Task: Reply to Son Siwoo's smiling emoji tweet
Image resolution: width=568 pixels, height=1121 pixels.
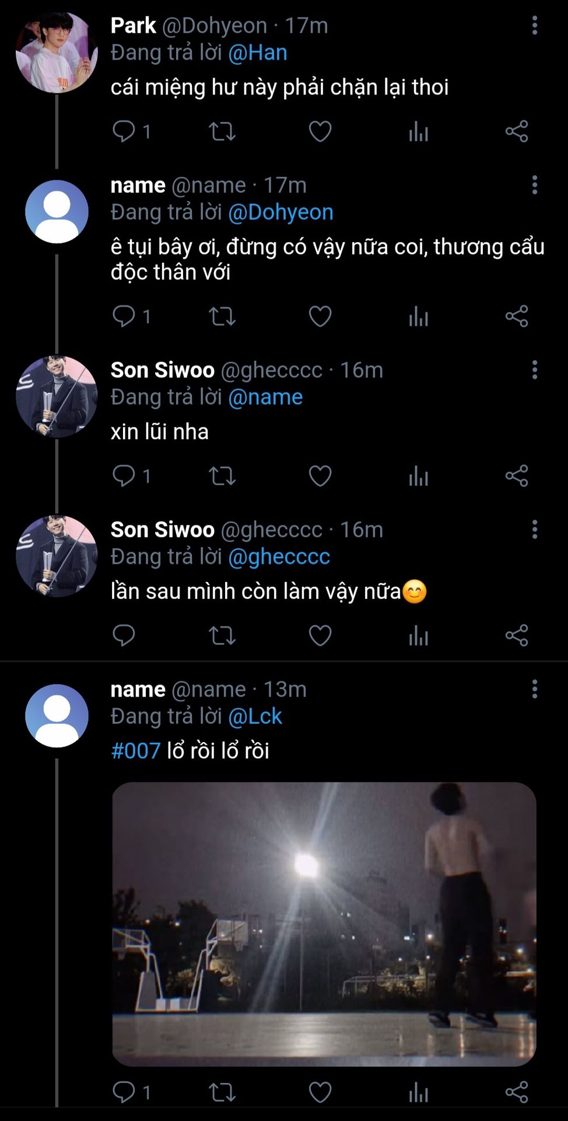Action: 124,635
